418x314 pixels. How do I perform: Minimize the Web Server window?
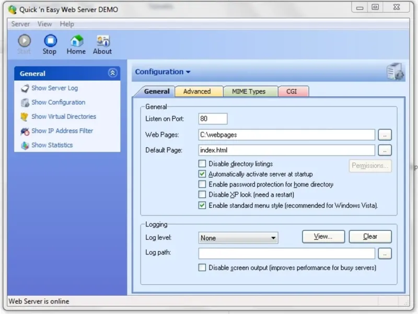point(359,7)
